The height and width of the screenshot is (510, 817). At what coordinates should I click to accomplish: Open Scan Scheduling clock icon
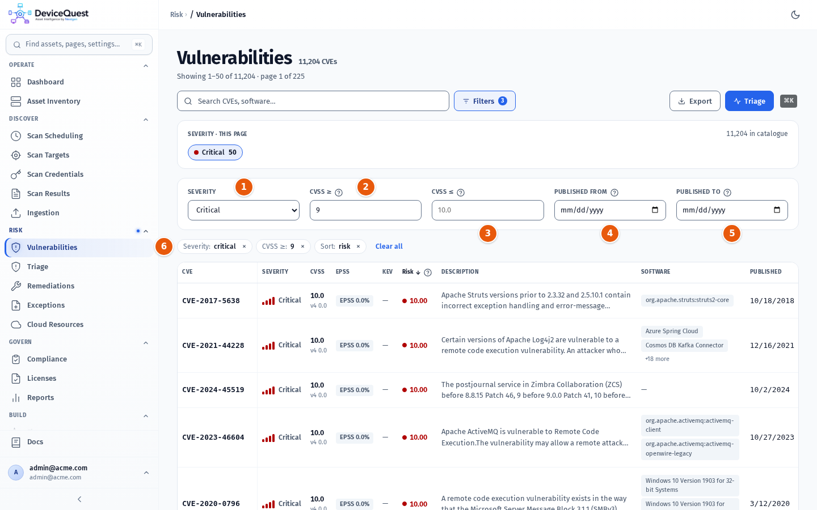pos(16,136)
